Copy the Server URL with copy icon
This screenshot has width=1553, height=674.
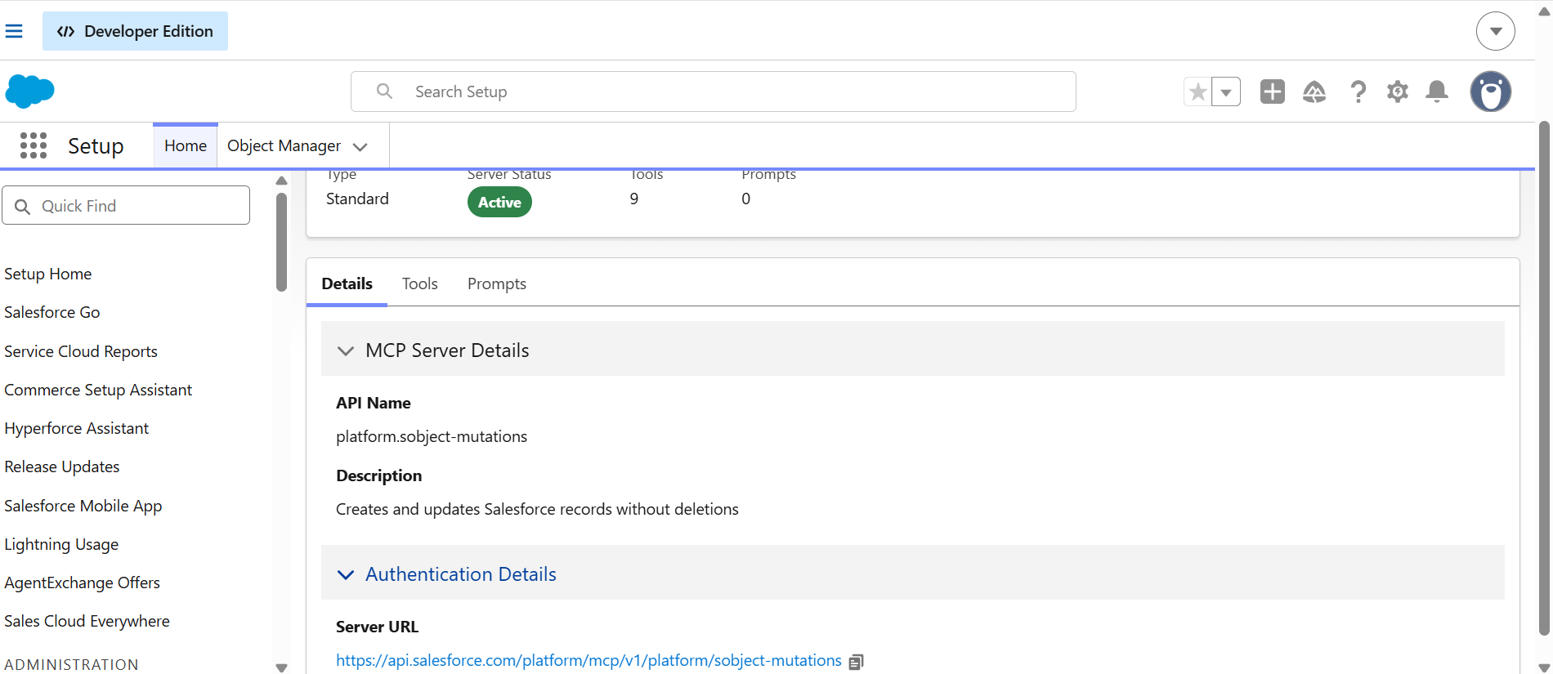856,662
